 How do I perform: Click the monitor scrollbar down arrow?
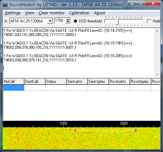pos(157,74)
